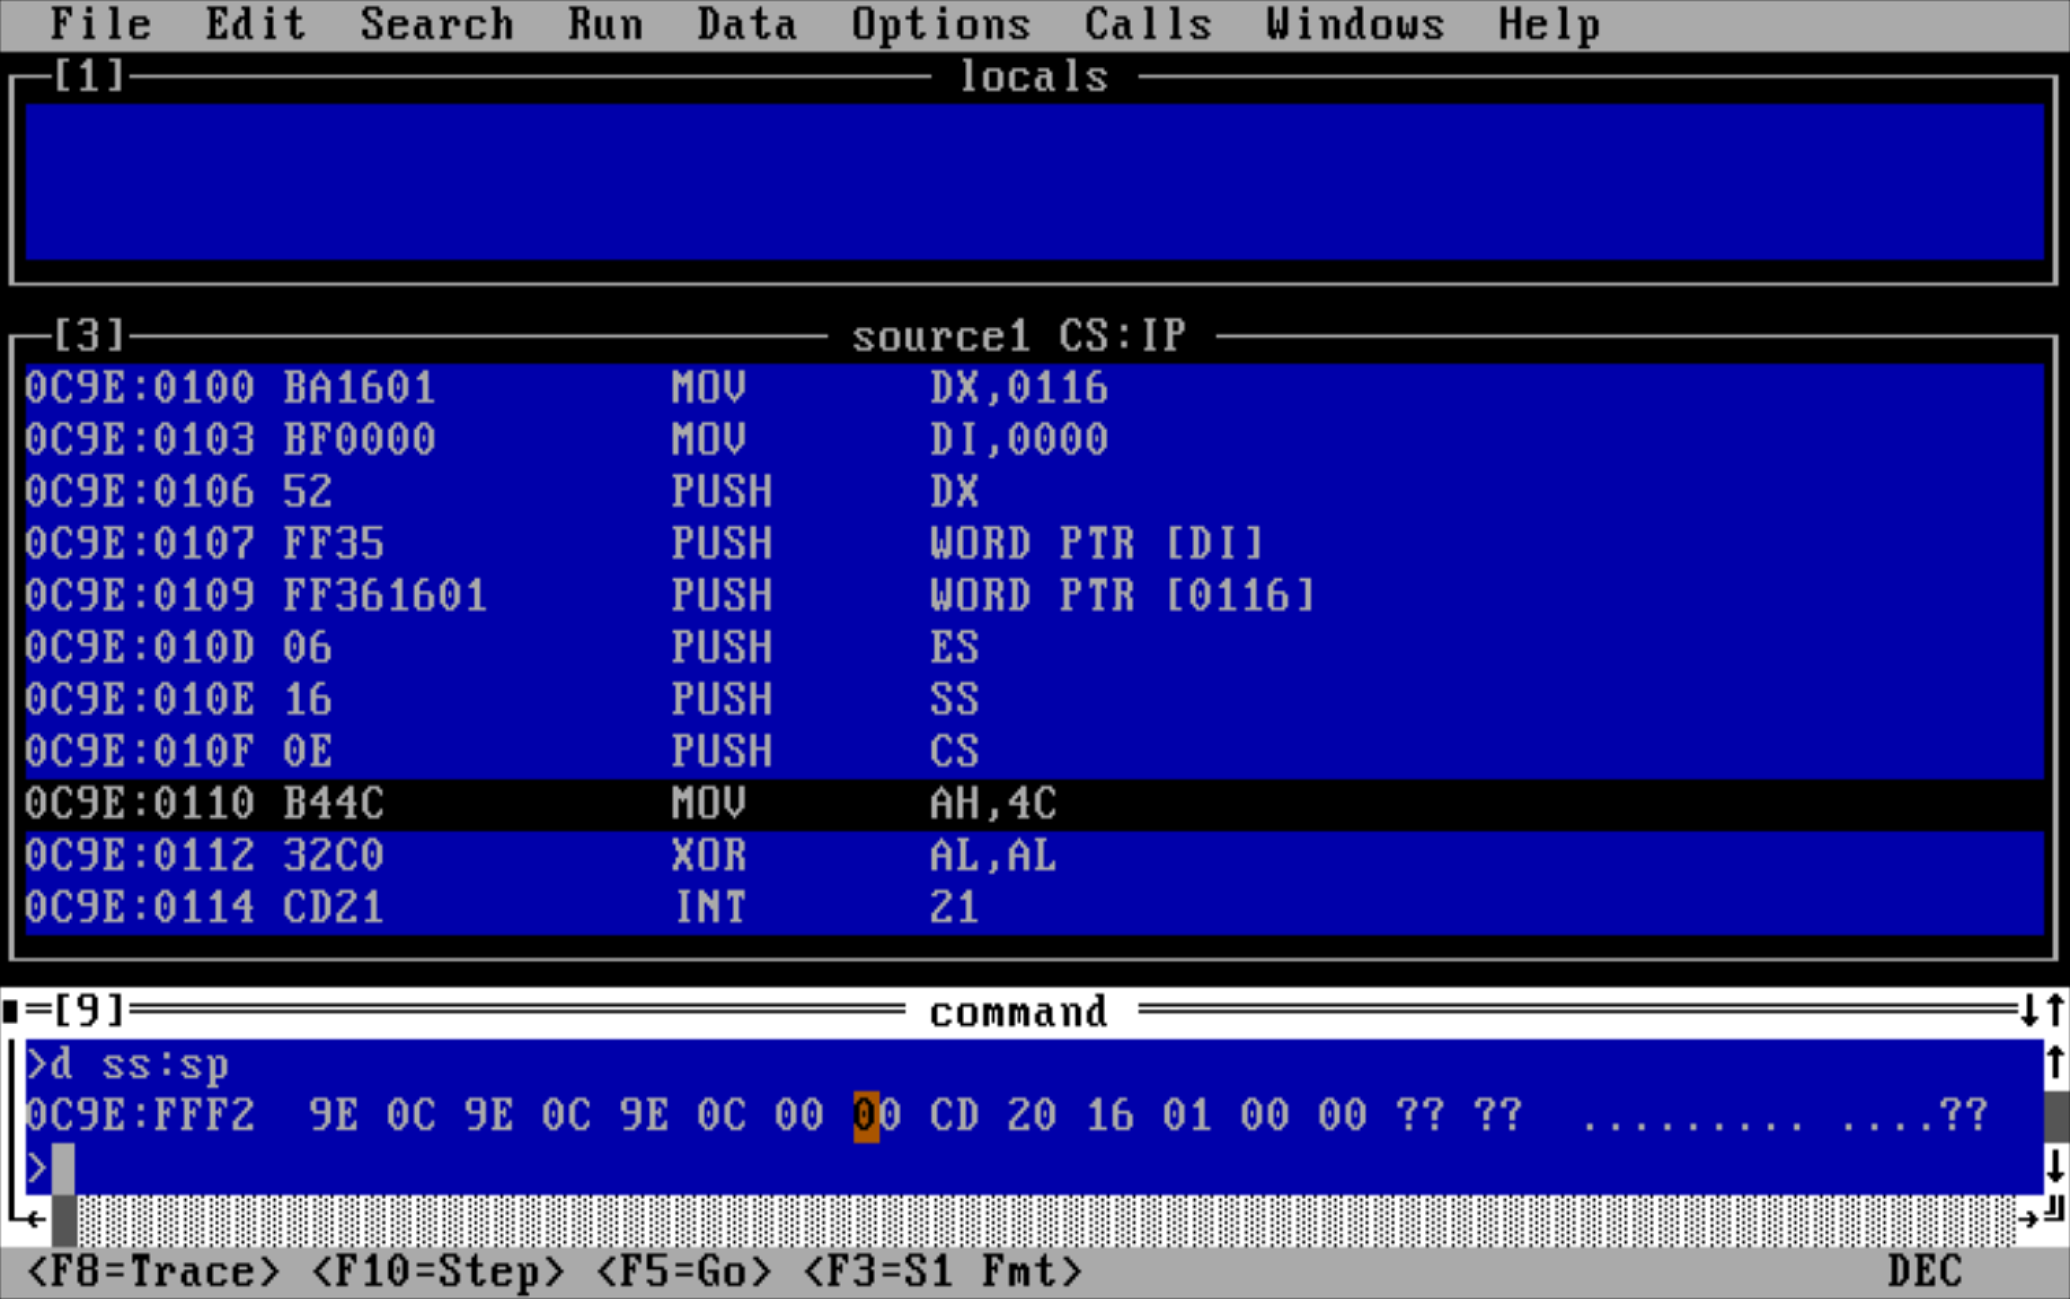This screenshot has width=2070, height=1299.
Task: Open the Search menu
Action: pos(437,25)
